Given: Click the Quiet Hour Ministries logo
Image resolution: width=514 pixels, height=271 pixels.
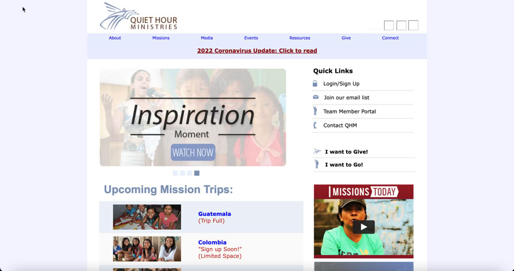Looking at the screenshot, I should coord(139,17).
